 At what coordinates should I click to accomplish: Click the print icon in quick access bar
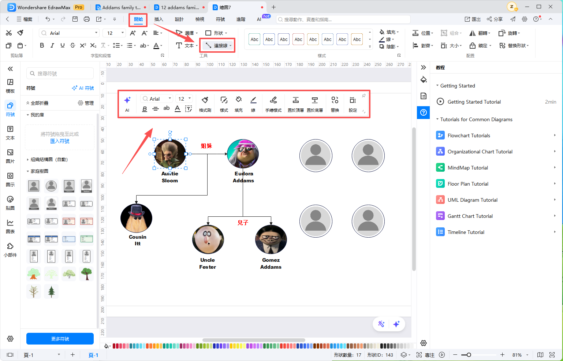pos(87,19)
